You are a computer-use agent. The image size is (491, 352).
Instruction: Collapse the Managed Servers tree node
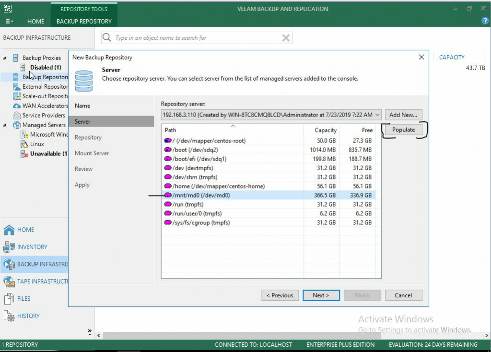point(5,125)
